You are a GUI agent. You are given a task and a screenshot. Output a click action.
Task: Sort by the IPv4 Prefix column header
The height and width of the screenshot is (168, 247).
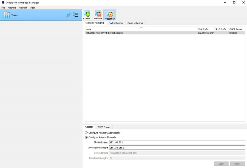[x=206, y=29]
